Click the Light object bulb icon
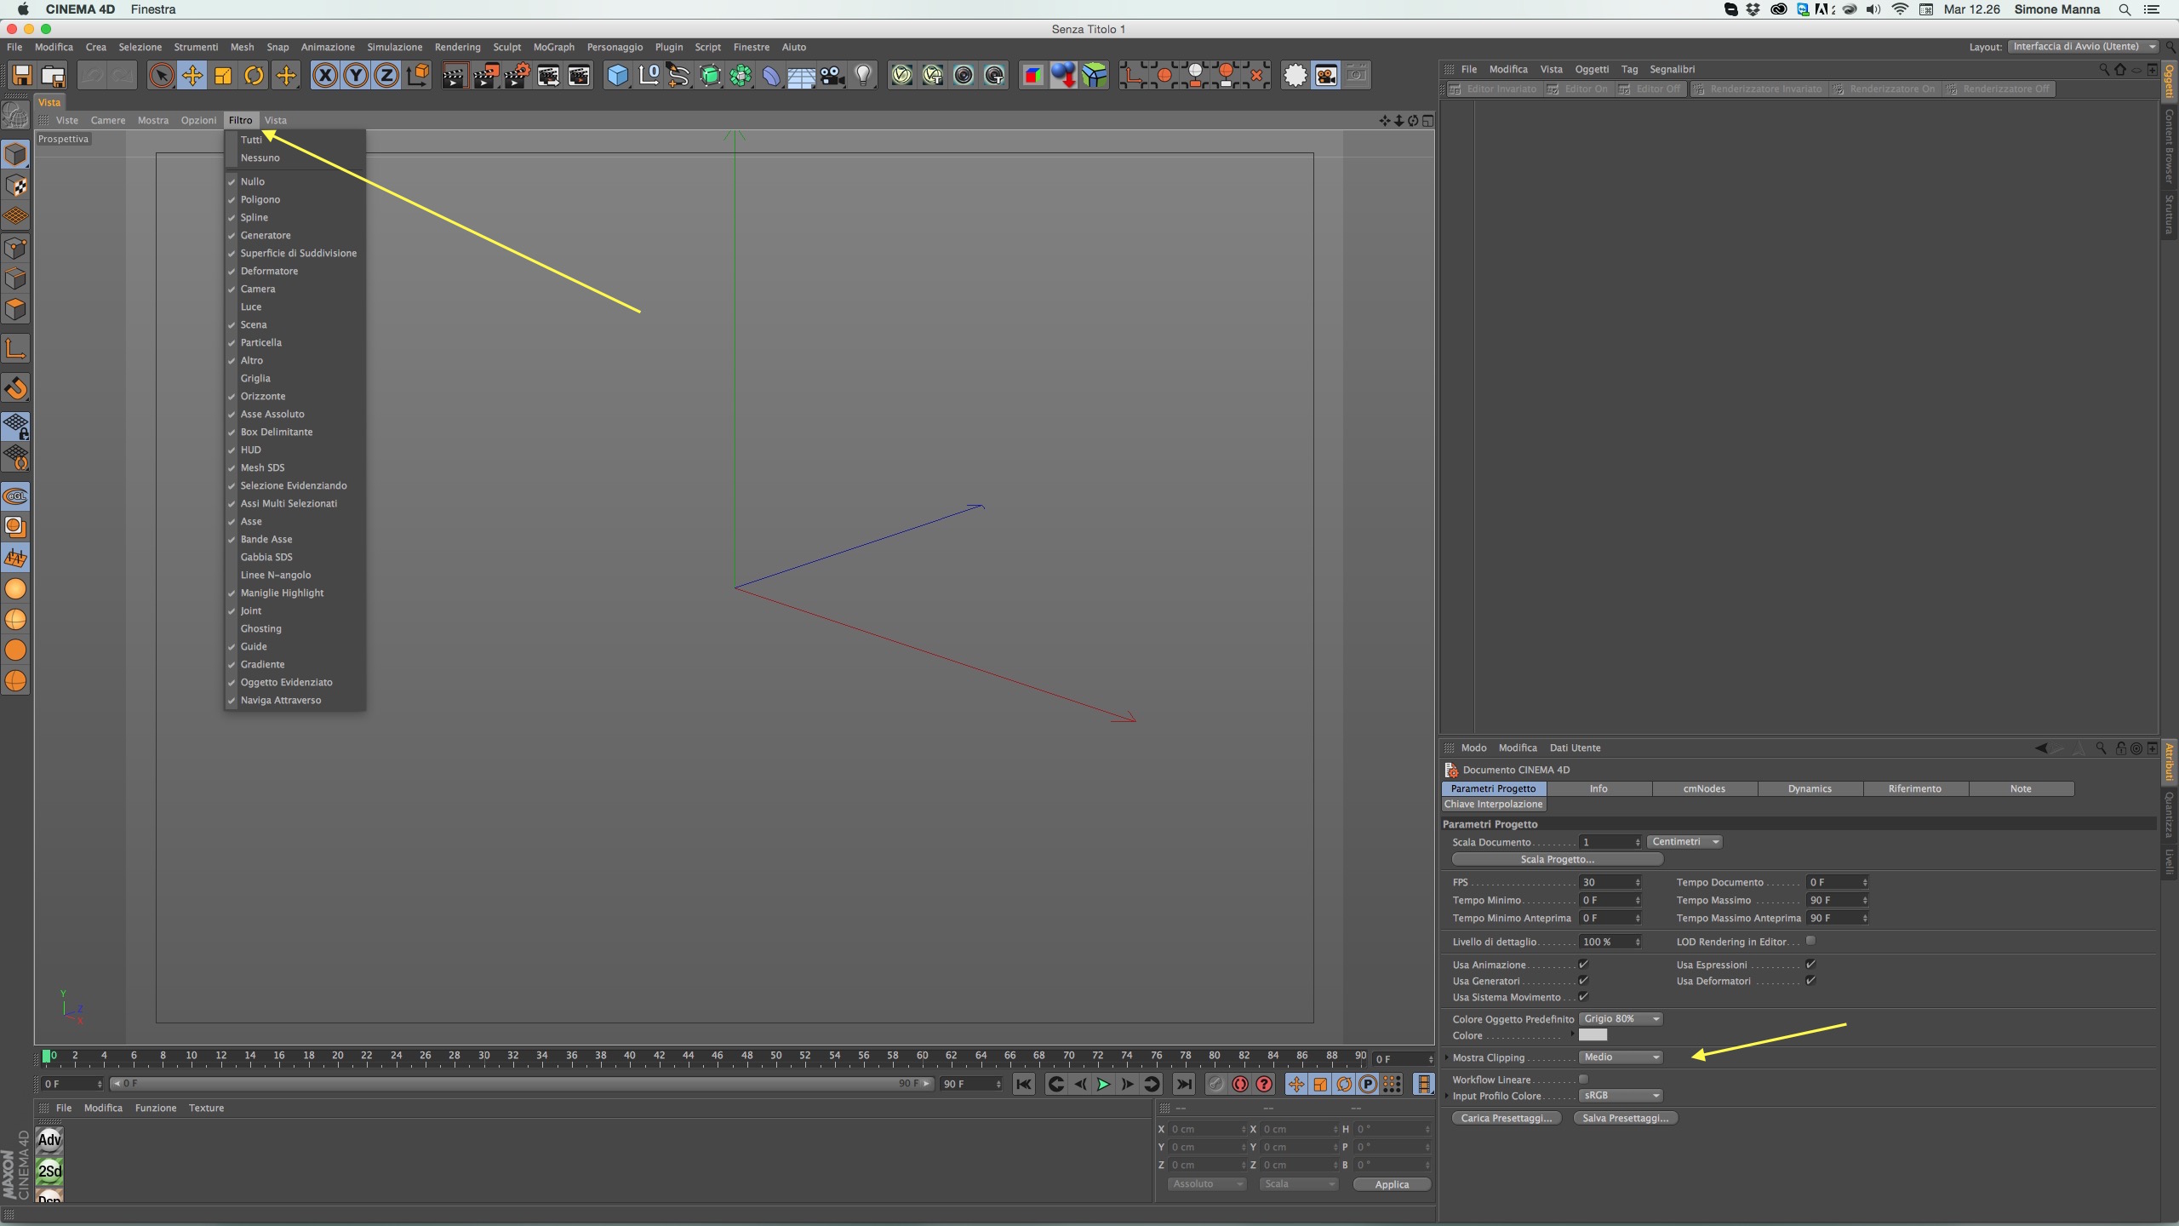The height and width of the screenshot is (1226, 2179). (863, 76)
